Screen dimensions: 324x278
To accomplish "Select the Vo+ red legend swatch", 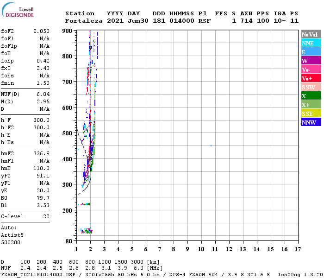I will (311, 78).
